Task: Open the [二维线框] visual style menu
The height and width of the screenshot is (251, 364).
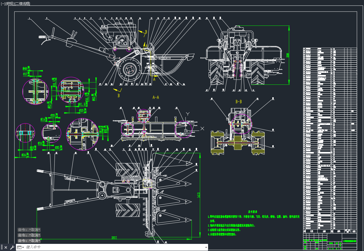Action: 22,4
